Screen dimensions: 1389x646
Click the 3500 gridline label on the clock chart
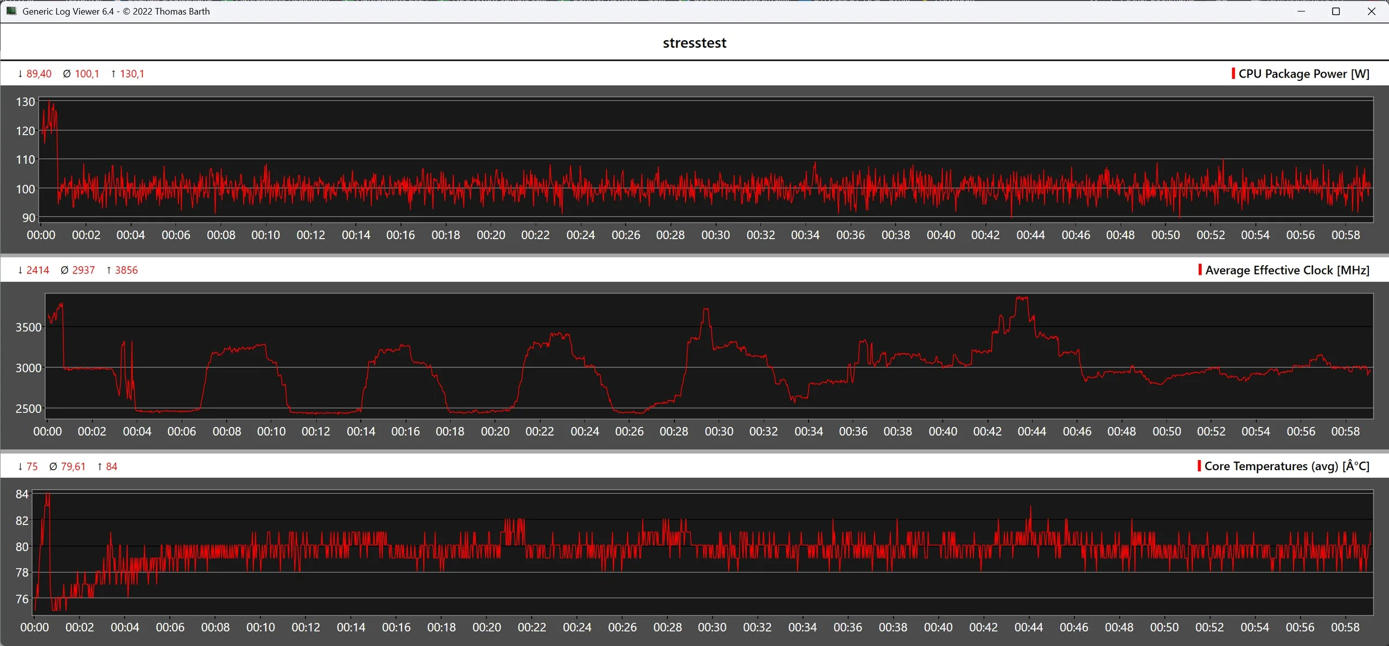coord(28,327)
